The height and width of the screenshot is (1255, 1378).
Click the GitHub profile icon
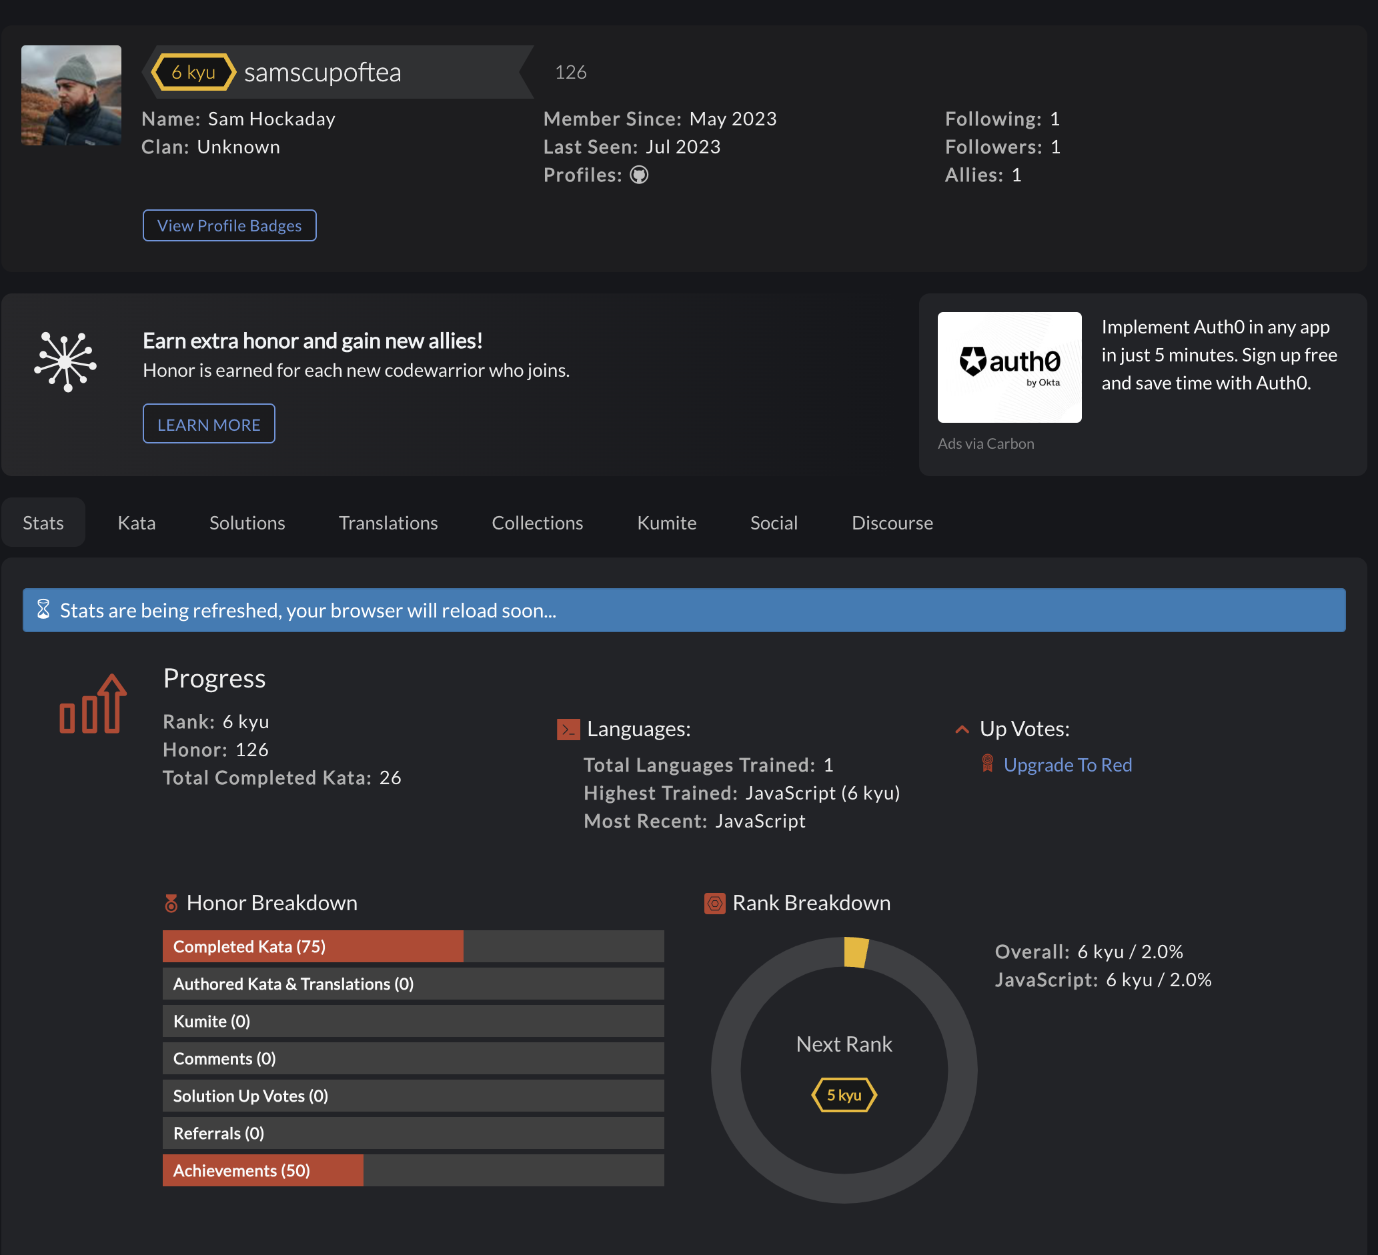pyautogui.click(x=638, y=175)
